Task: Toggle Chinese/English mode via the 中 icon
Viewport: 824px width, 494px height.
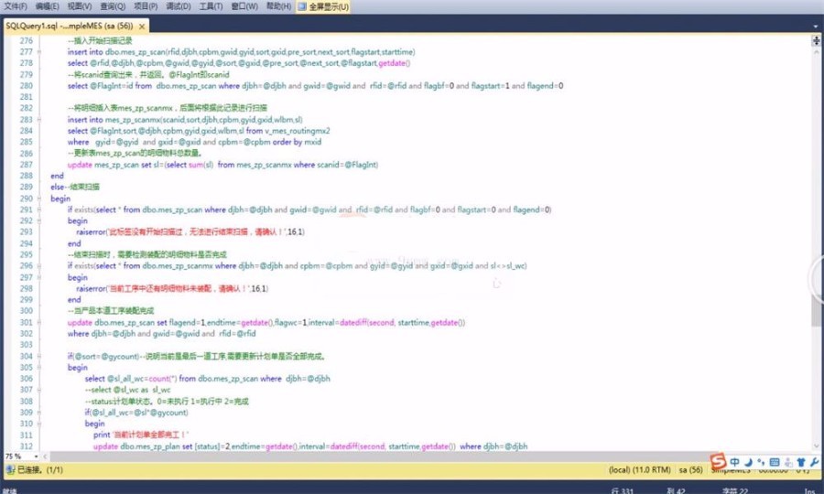Action: tap(734, 461)
